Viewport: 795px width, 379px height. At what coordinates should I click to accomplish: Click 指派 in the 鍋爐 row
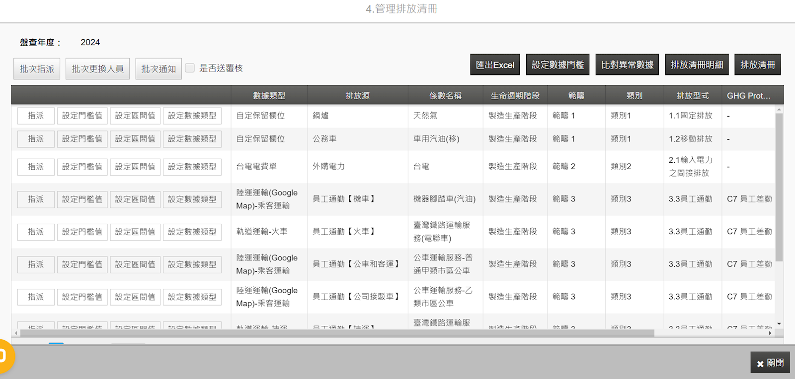pyautogui.click(x=36, y=116)
